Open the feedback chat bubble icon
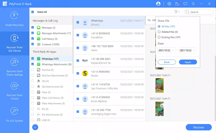Screen dimensions: 216x133 (x=185, y=4)
